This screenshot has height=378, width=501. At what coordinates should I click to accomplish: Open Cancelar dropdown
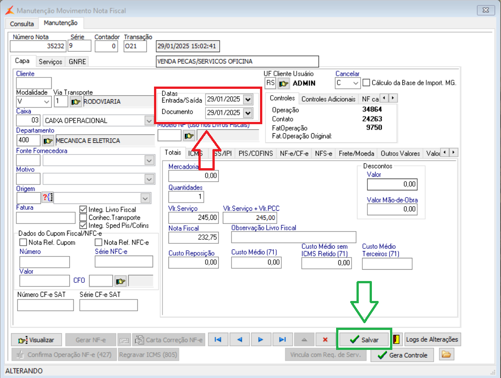click(356, 83)
